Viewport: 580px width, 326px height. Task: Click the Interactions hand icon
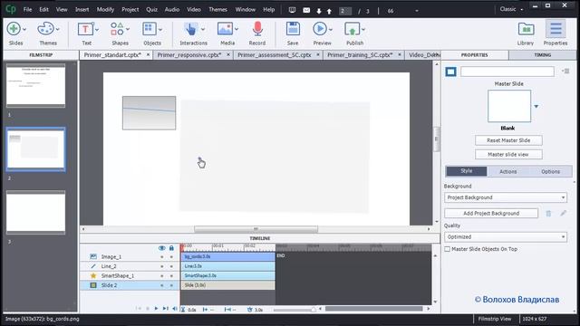[191, 29]
